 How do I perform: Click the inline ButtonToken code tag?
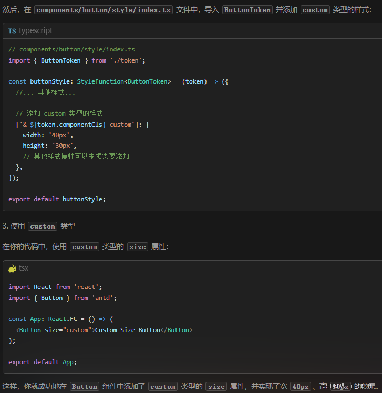pos(247,10)
